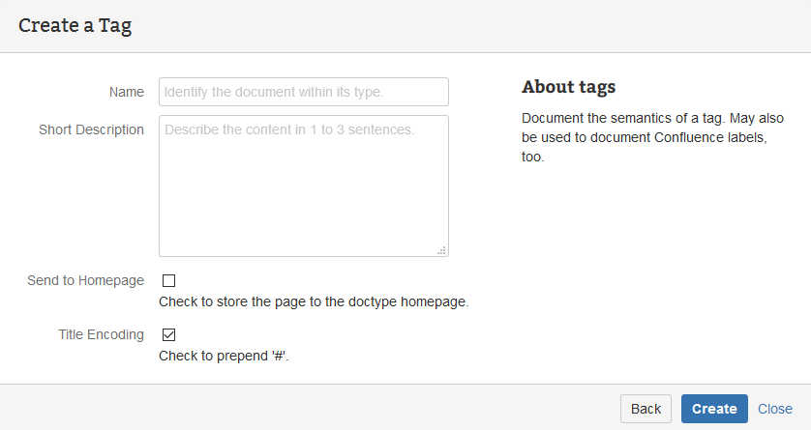Uncheck the Title Encoding checkbox

coord(168,335)
